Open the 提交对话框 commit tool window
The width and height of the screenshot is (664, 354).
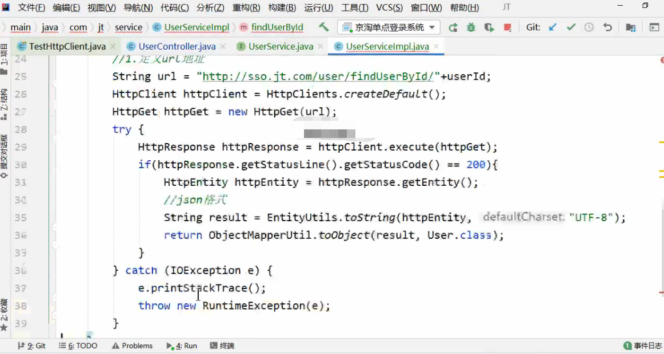click(4, 156)
